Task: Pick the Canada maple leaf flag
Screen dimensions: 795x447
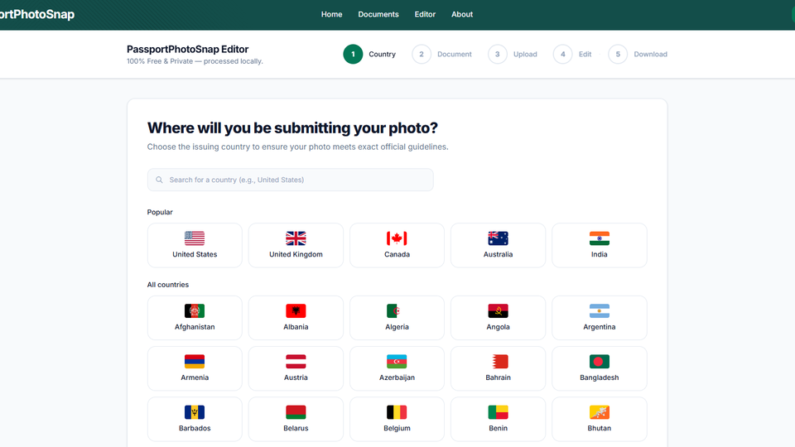Action: pos(397,238)
